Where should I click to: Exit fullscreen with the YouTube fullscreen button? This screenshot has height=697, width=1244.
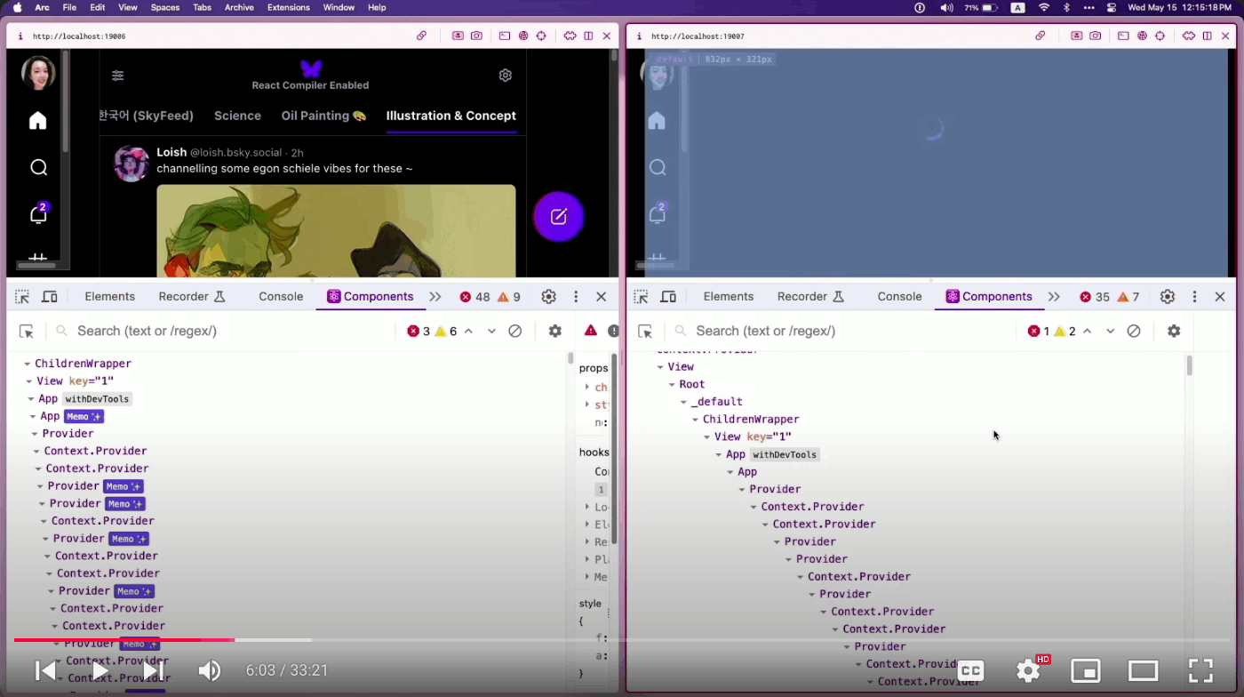coord(1200,670)
